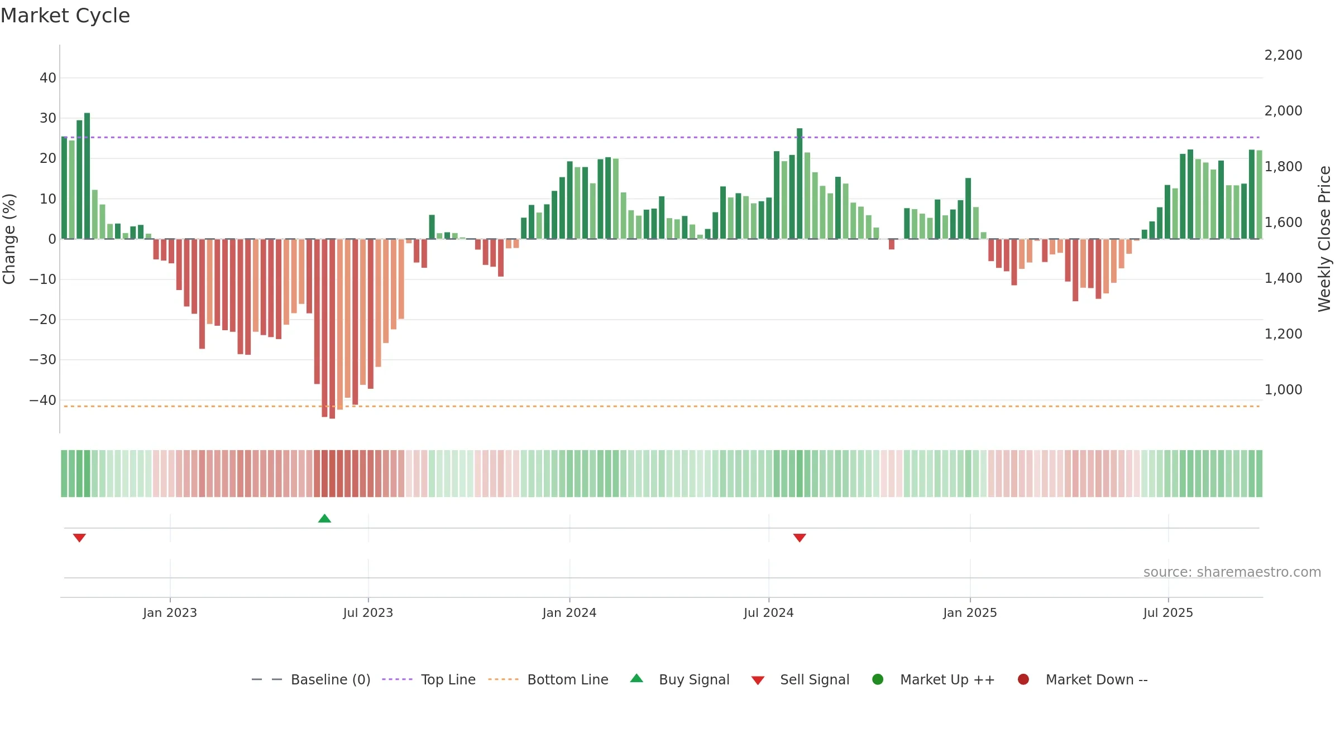Toggle the Baseline (0) legend entry
Screen dimensions: 1340x753
311,679
